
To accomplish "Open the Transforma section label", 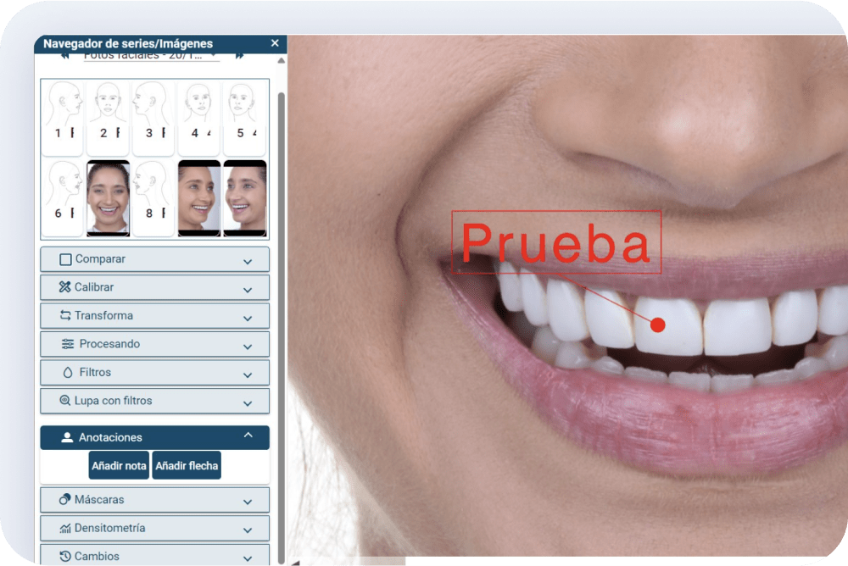I will (x=103, y=316).
